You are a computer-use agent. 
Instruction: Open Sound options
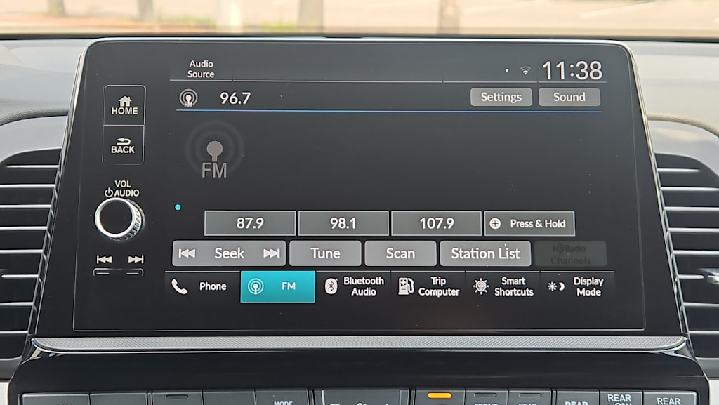click(569, 97)
